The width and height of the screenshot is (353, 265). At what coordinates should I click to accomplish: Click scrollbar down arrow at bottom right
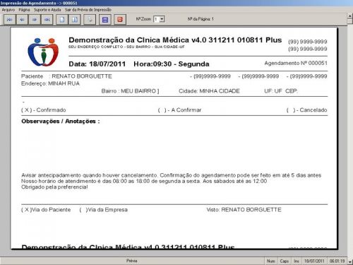pyautogui.click(x=350, y=261)
